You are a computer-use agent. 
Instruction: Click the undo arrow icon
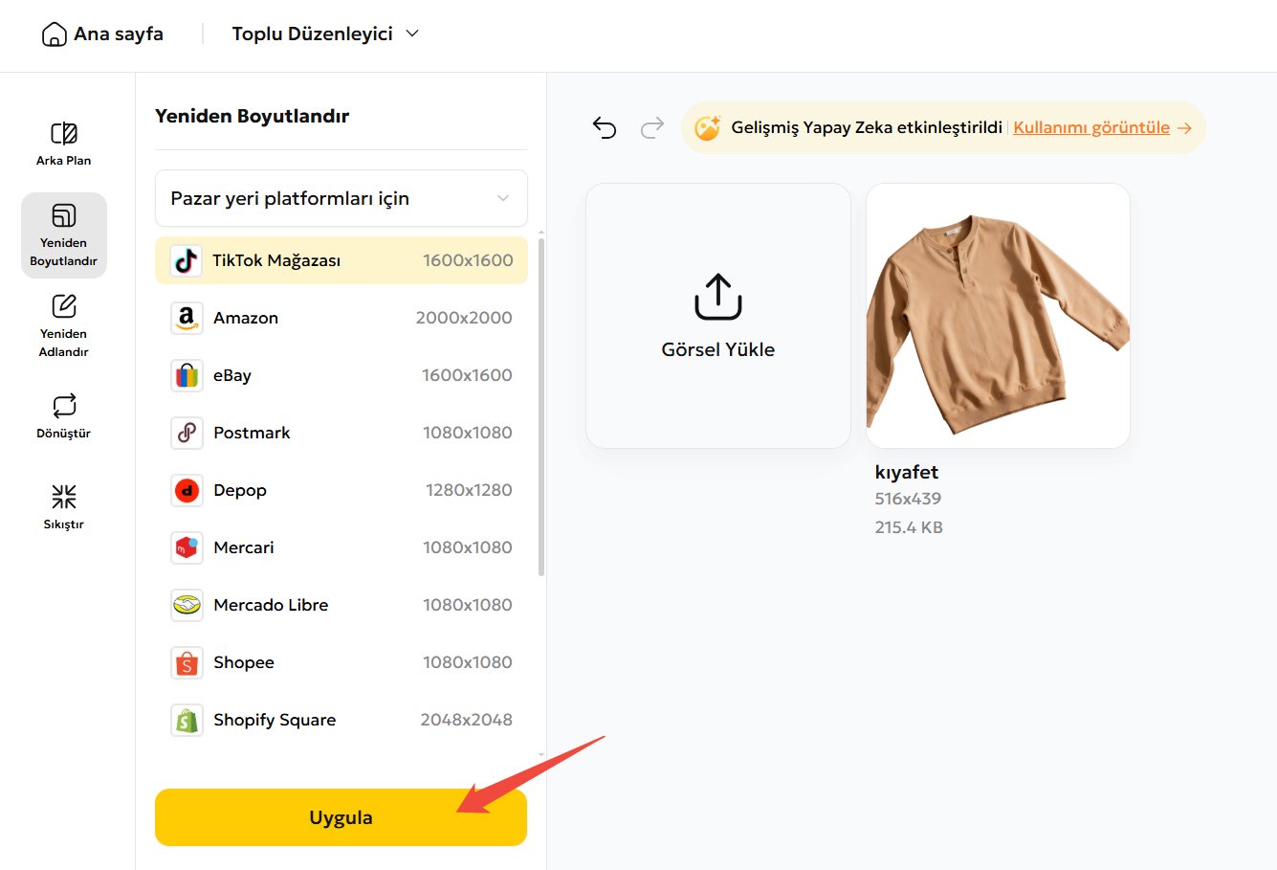(605, 128)
